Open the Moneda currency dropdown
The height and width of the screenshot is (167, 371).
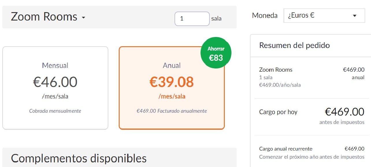(x=324, y=16)
